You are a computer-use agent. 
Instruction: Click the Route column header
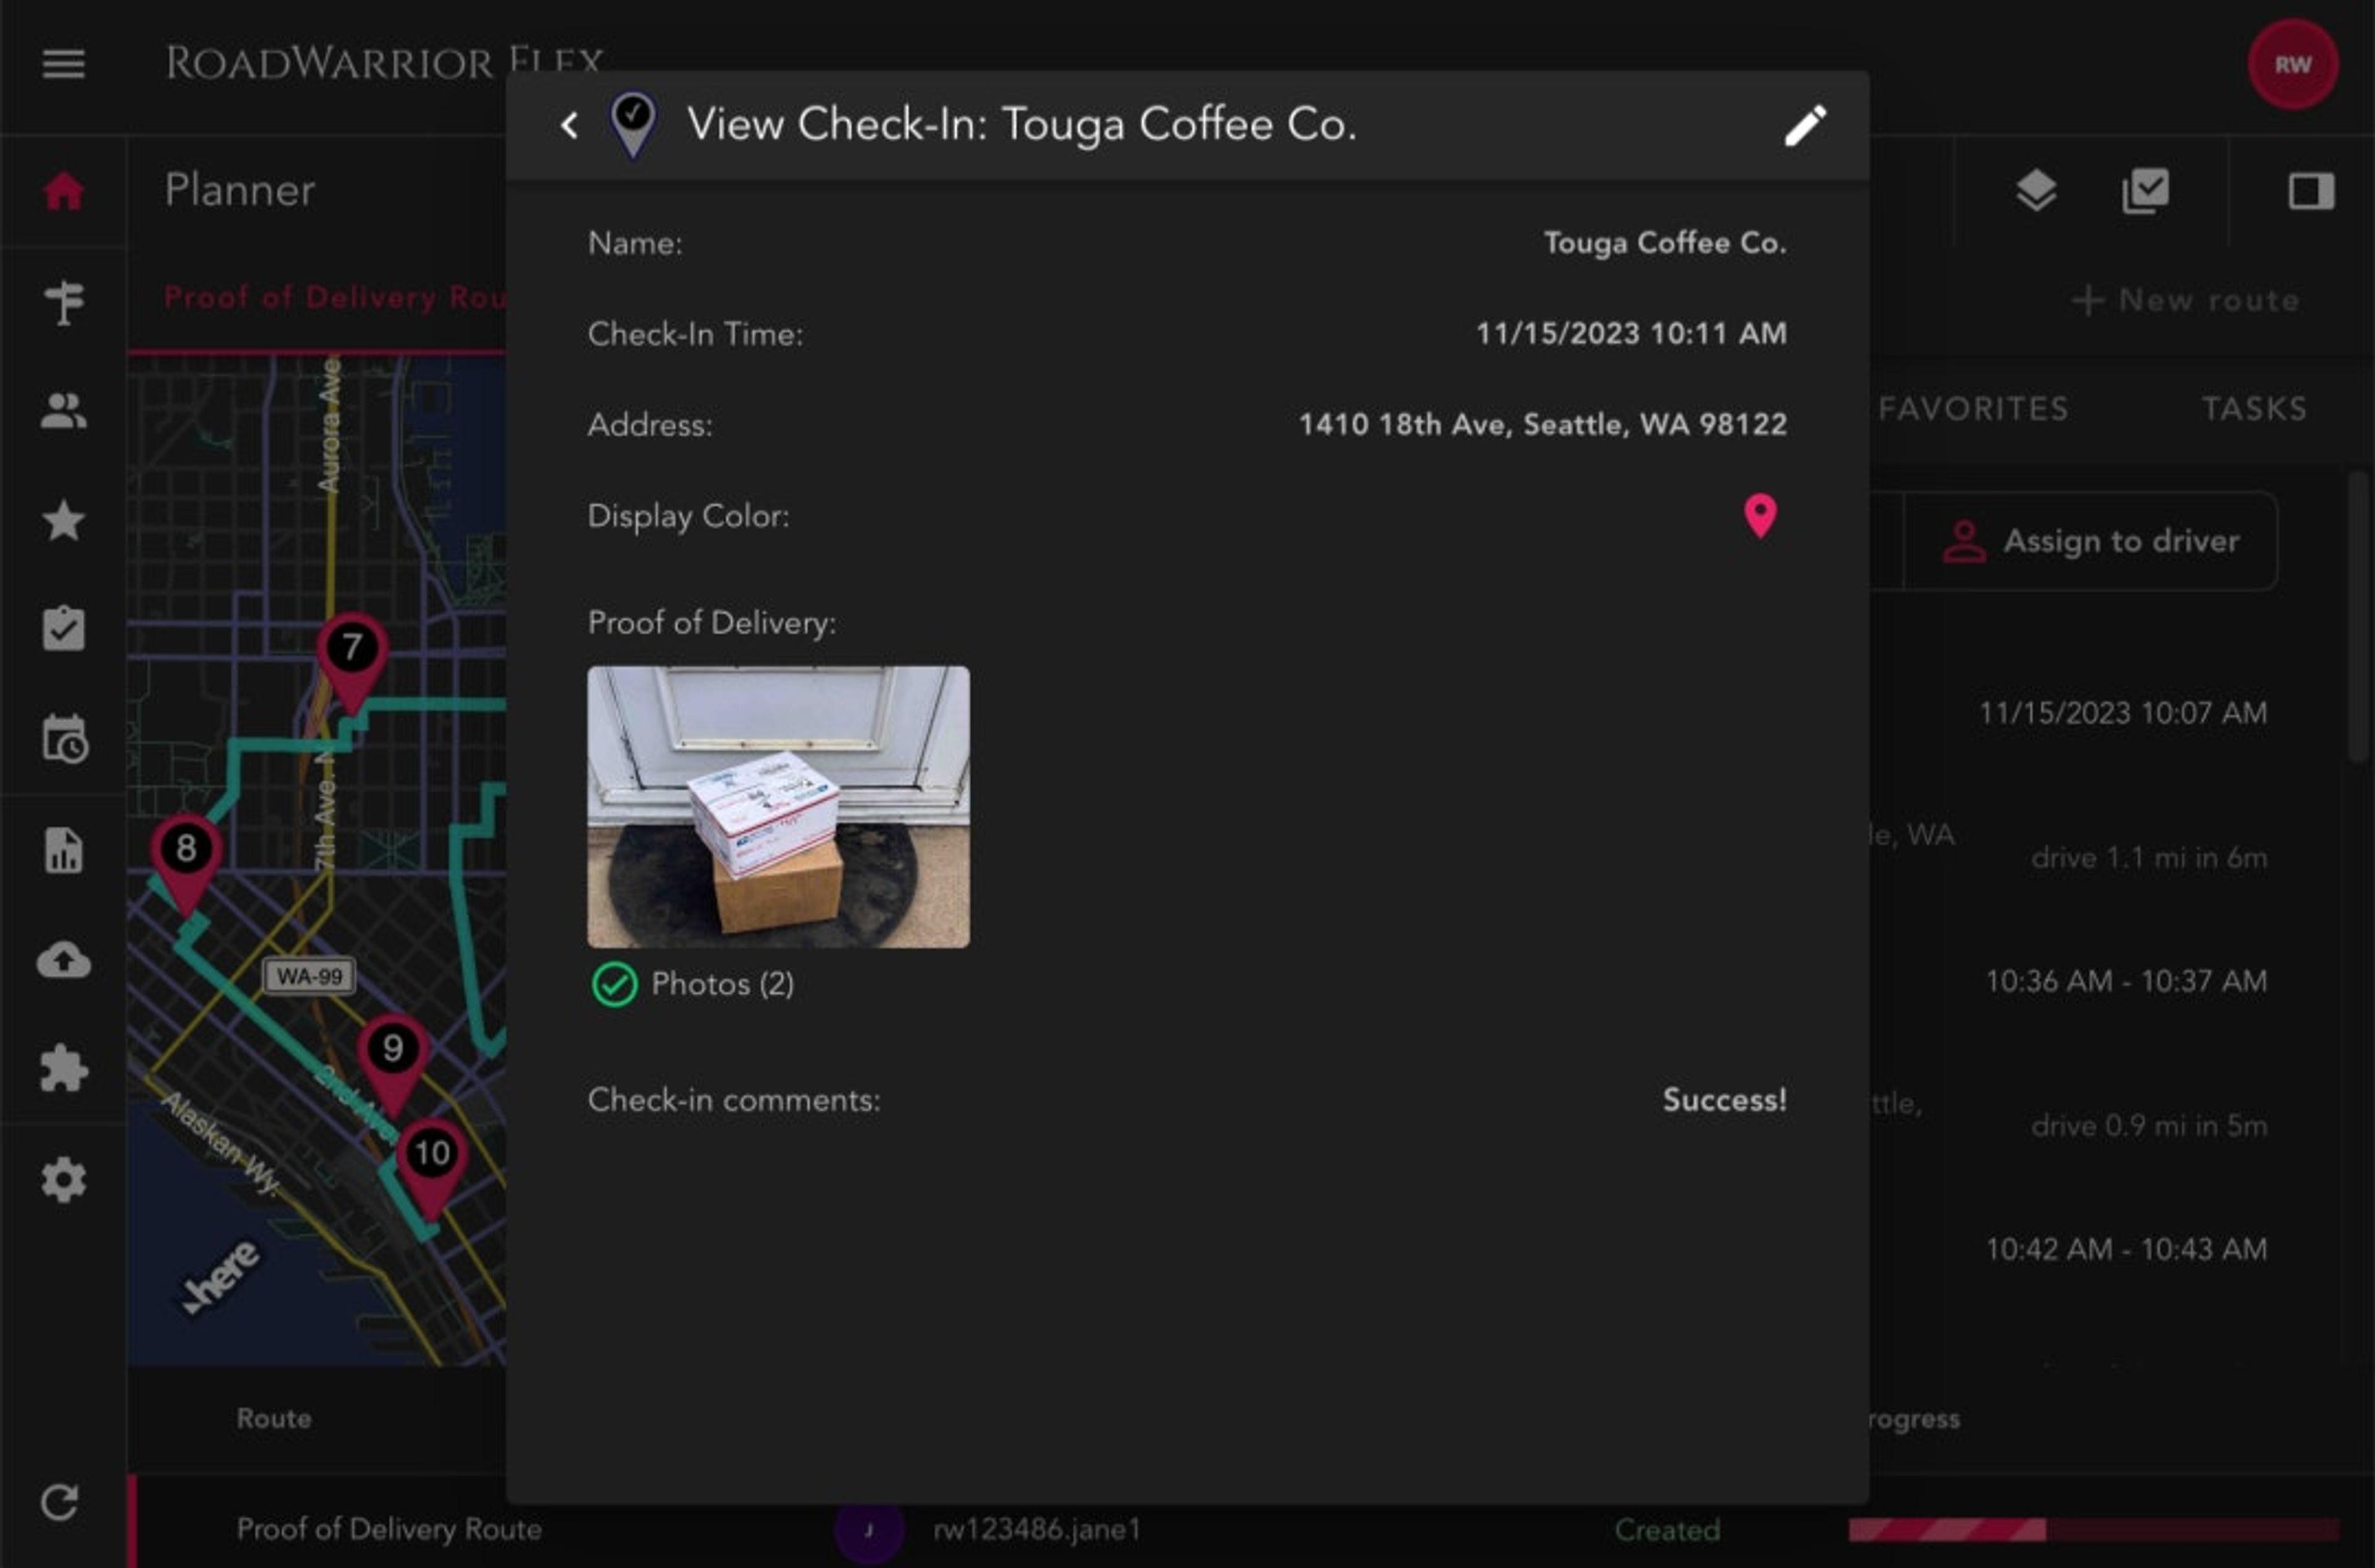pyautogui.click(x=273, y=1418)
